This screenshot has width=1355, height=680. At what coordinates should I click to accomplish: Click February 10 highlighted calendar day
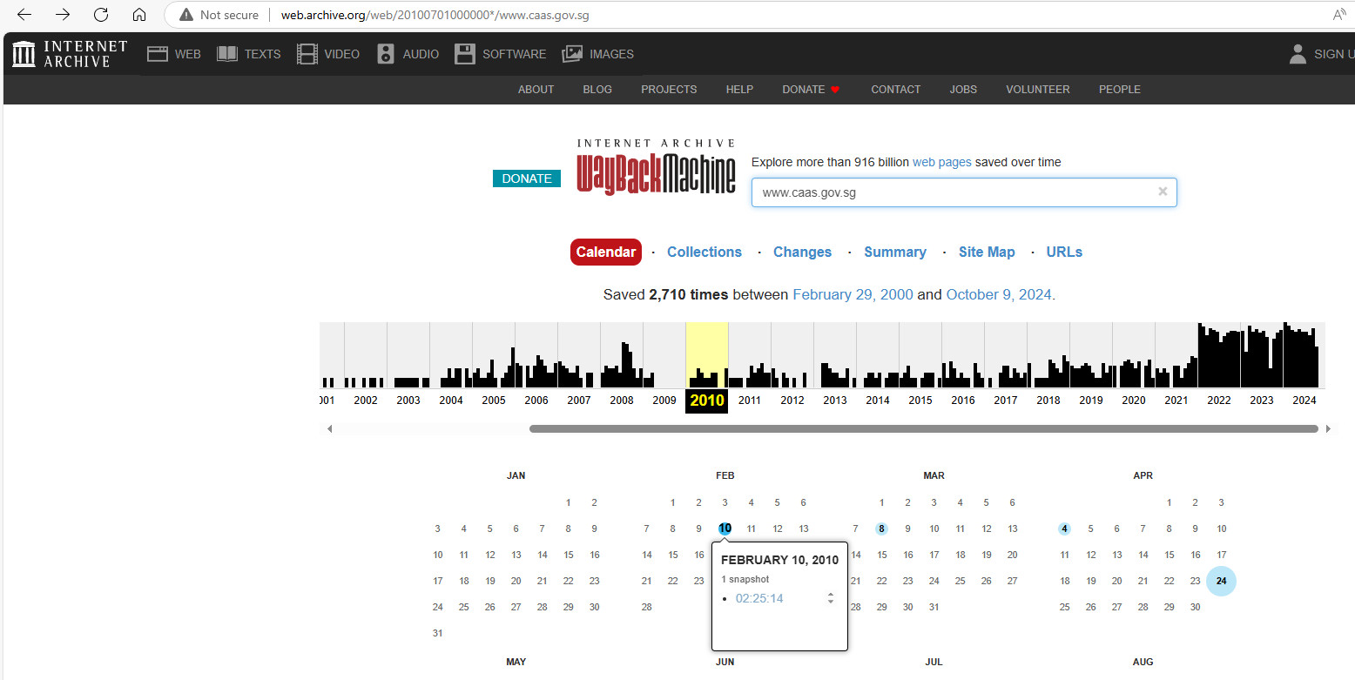pos(725,529)
